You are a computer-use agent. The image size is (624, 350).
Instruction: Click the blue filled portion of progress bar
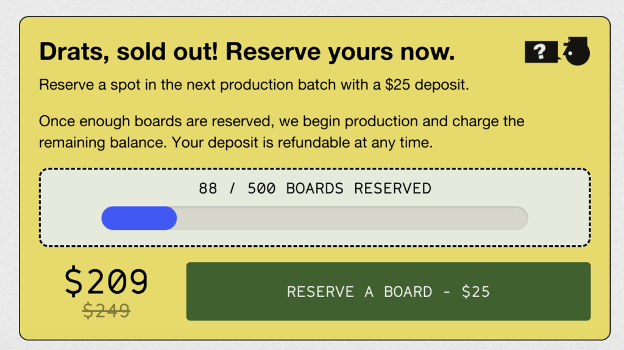point(139,218)
